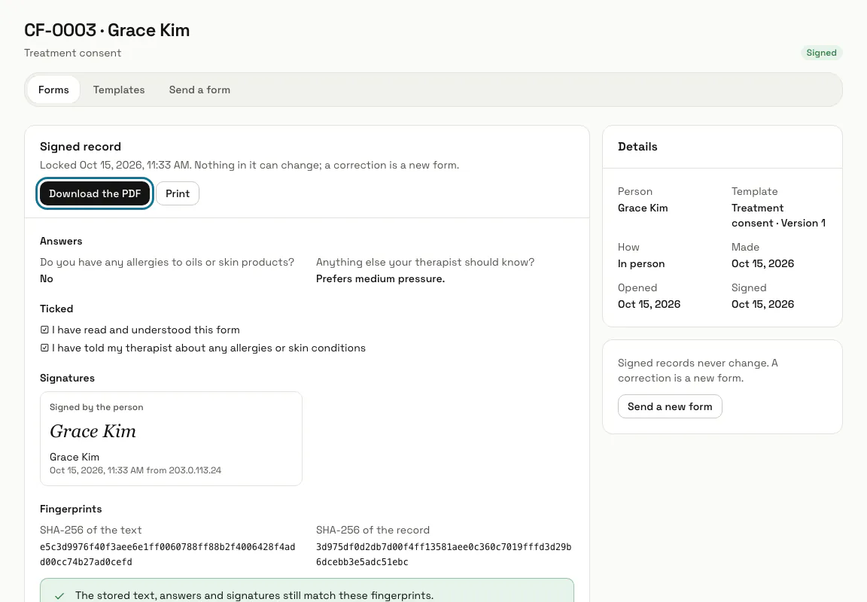Click the 'Fingerprints' section heading
Viewport: 867px width, 602px height.
tap(71, 509)
